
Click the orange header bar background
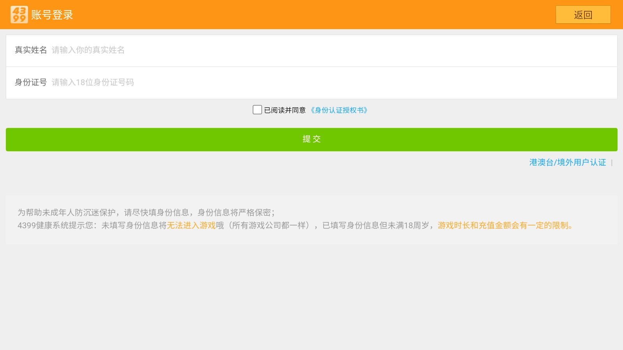[311, 14]
